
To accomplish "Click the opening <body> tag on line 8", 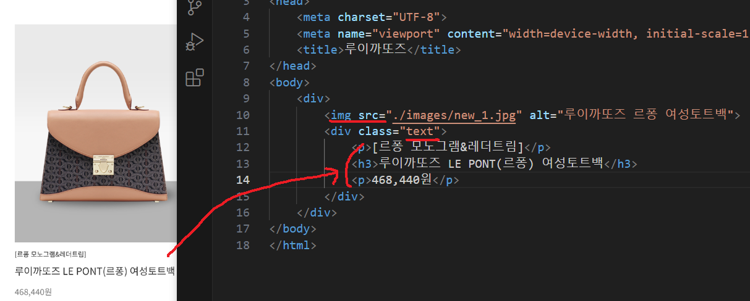I will (x=289, y=82).
